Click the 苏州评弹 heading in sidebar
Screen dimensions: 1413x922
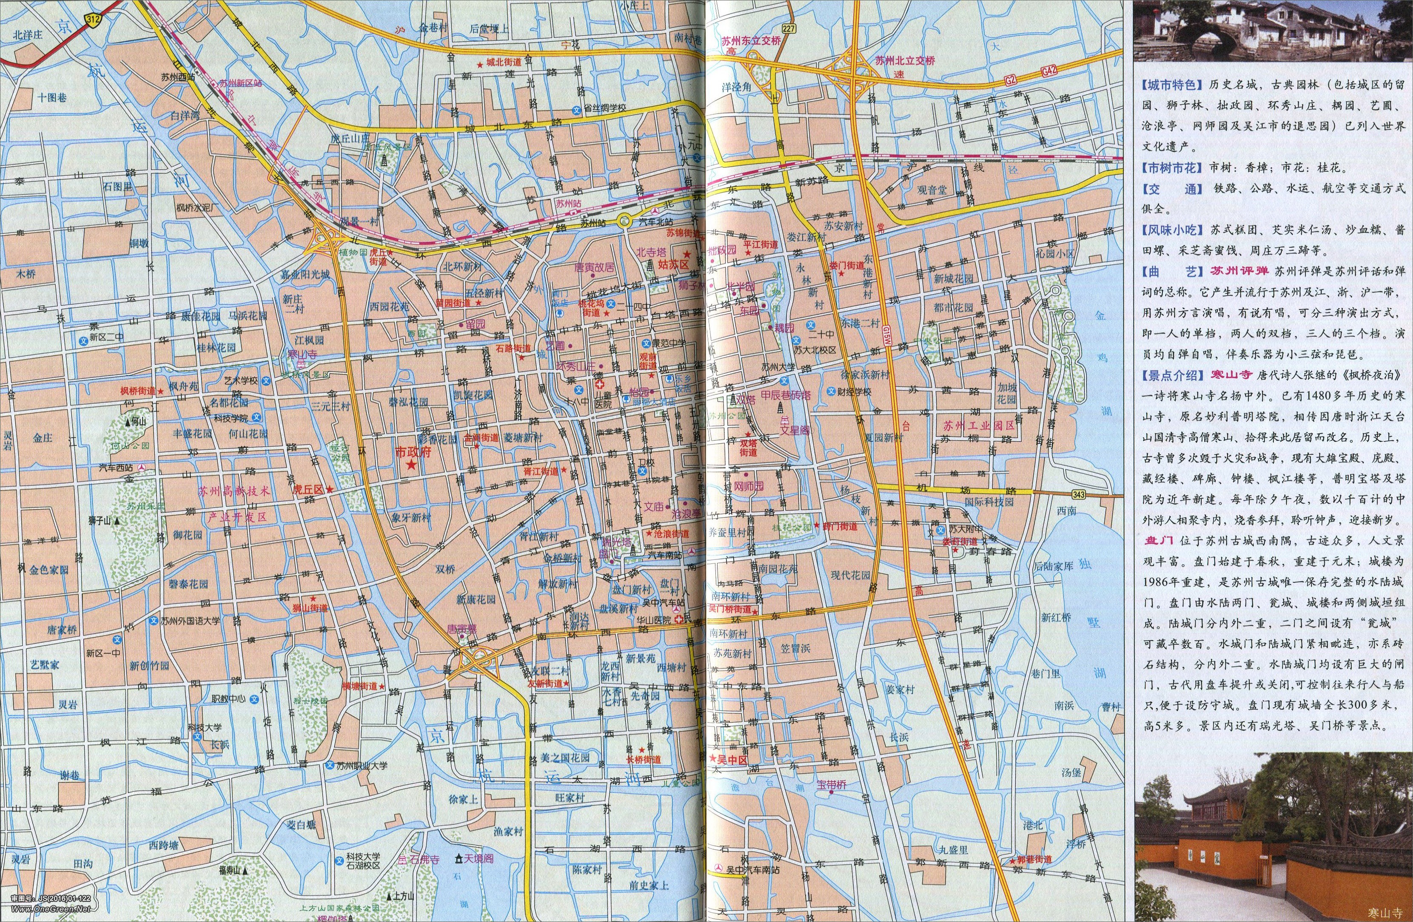pos(1239,271)
